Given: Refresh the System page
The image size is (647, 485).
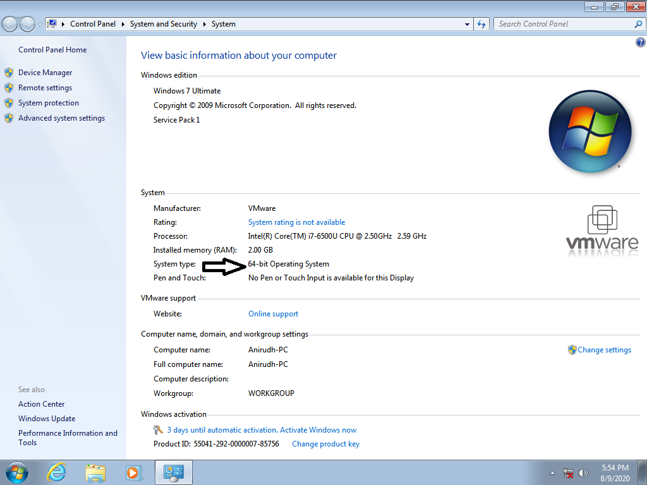Looking at the screenshot, I should click(481, 25).
